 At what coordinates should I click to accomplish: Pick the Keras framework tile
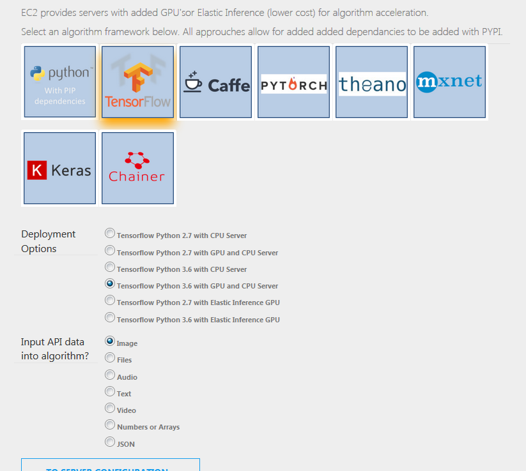point(59,168)
